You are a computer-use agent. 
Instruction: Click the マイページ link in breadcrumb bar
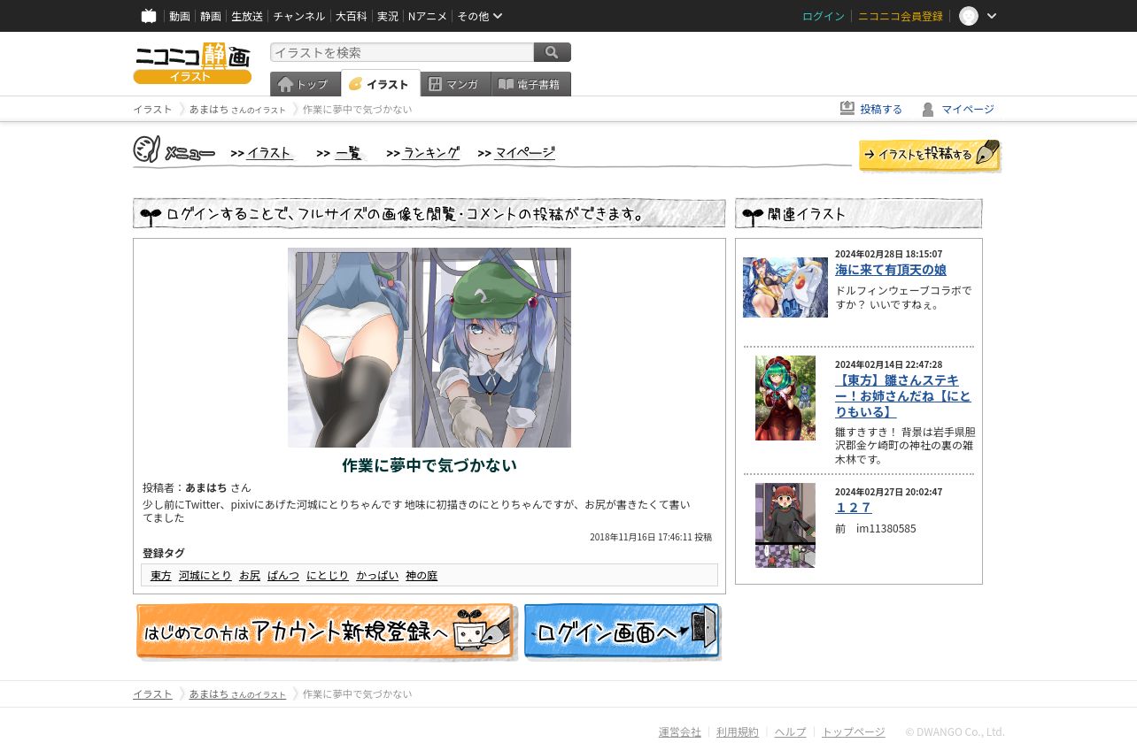(x=968, y=109)
